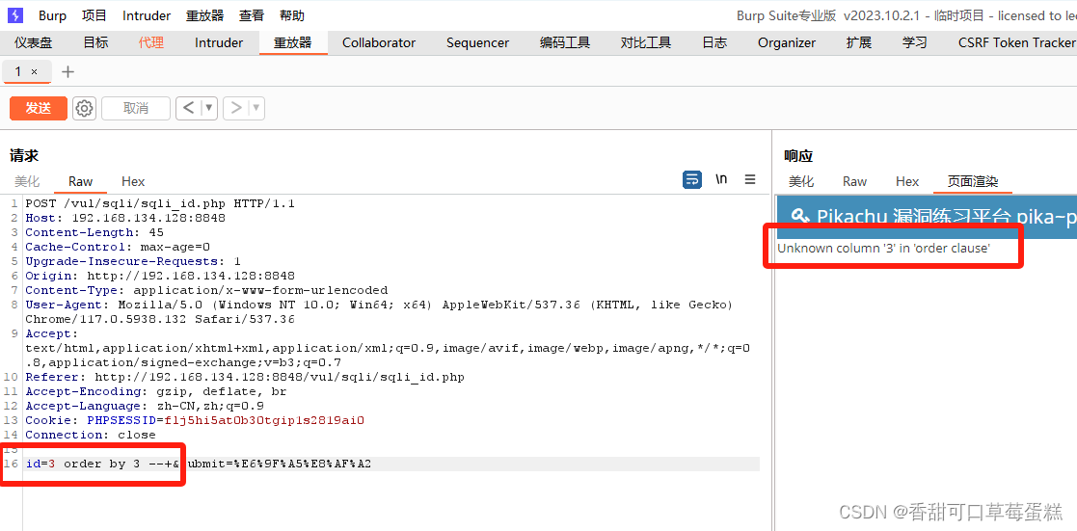Open the Intruder menu in menu bar
1077x531 pixels.
[147, 15]
